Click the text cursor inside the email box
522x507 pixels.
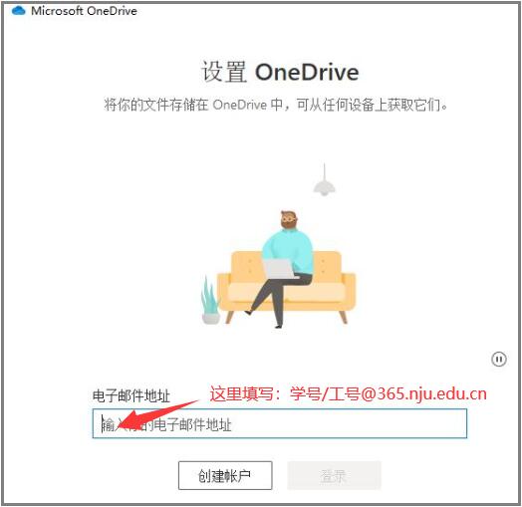tap(103, 423)
